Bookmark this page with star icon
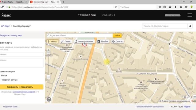 (x=160, y=7)
